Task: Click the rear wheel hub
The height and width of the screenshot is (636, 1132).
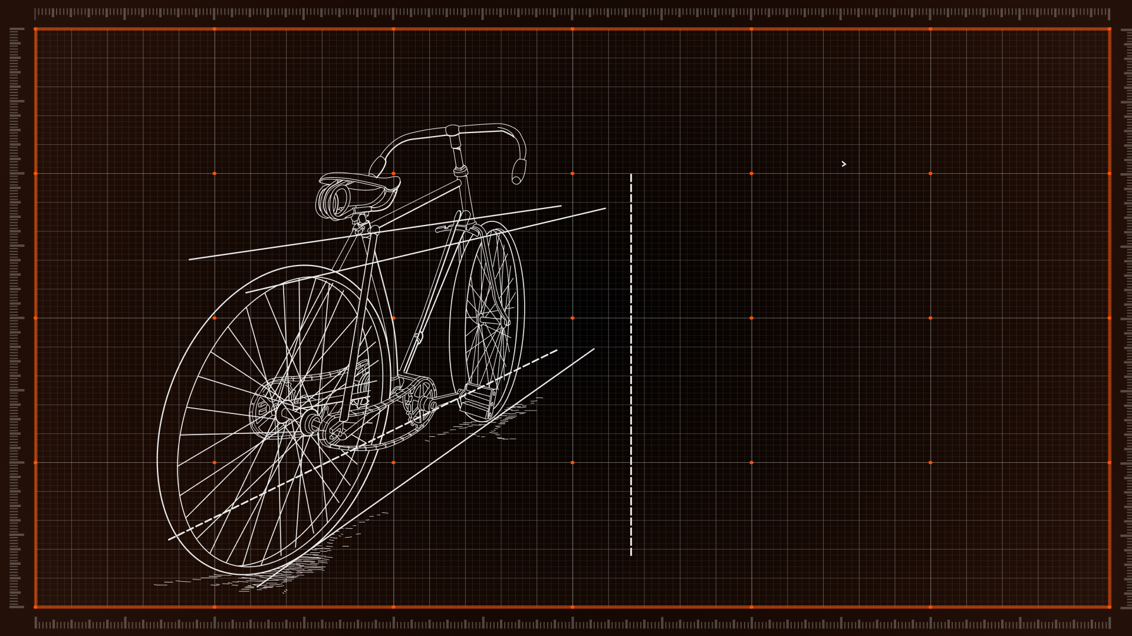Action: coord(295,416)
